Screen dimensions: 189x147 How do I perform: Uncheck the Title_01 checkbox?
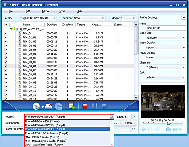6,33
